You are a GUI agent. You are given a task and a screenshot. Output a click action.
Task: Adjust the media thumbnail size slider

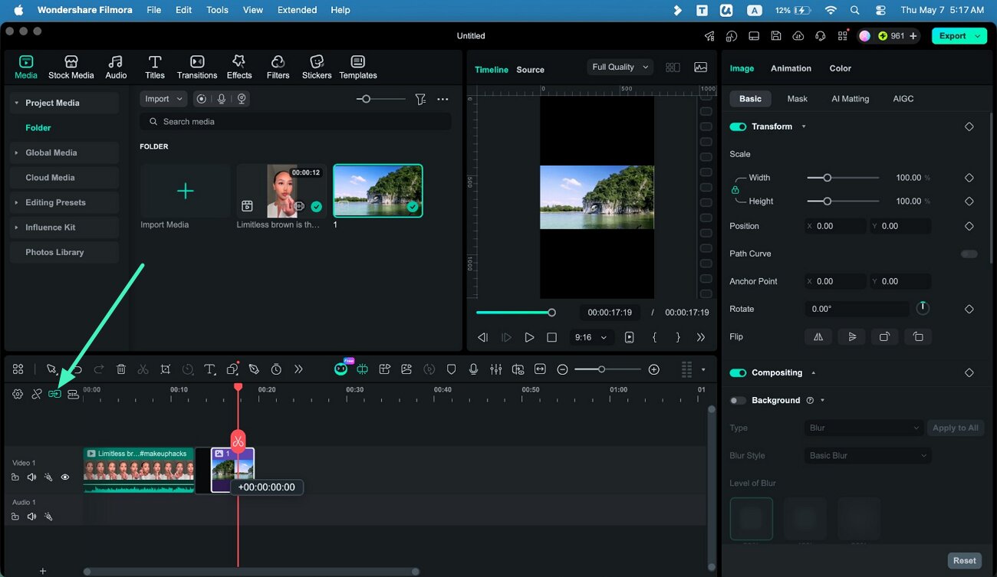point(381,99)
